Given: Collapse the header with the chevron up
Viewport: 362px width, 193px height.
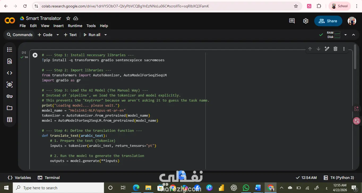Looking at the screenshot, I should pos(354,35).
